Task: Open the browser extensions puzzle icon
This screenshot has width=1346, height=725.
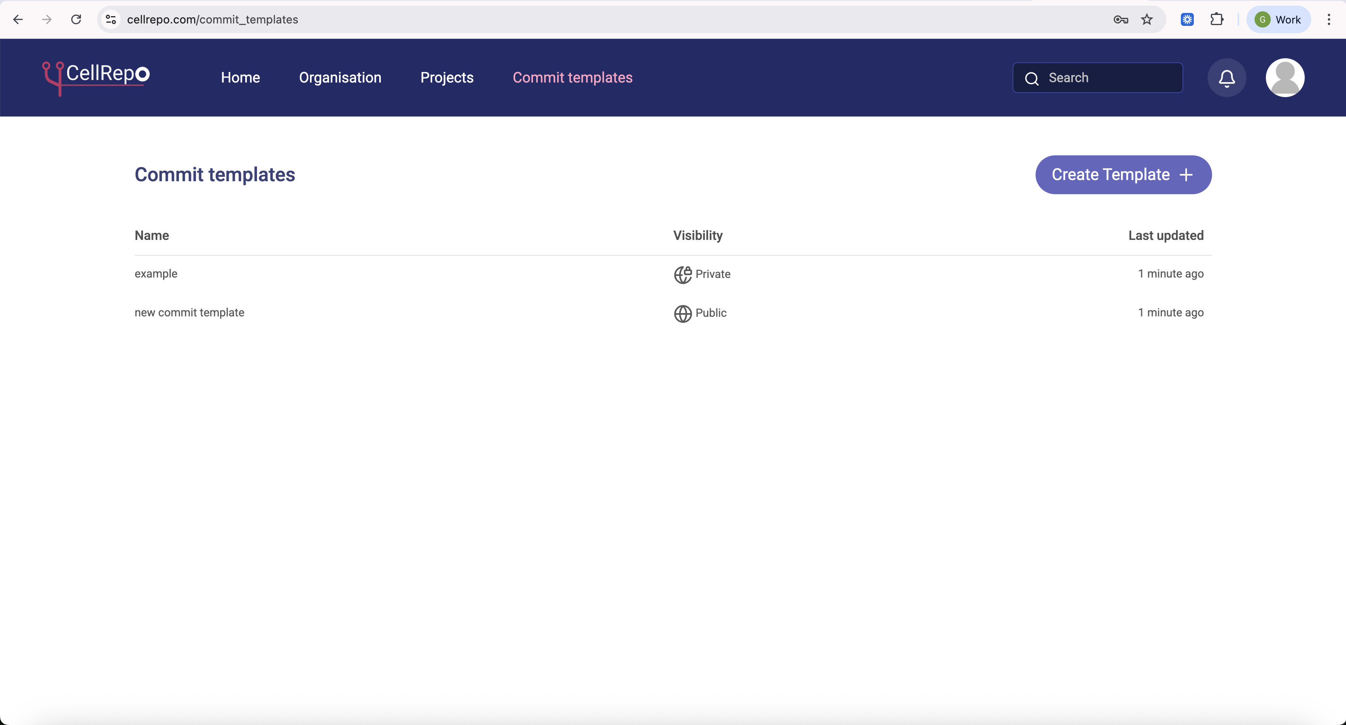Action: click(1216, 20)
